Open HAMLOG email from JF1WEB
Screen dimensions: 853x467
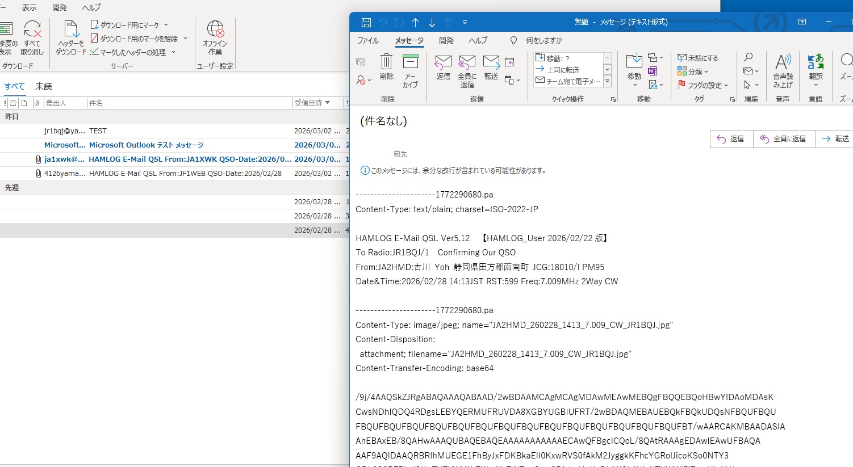(x=185, y=174)
